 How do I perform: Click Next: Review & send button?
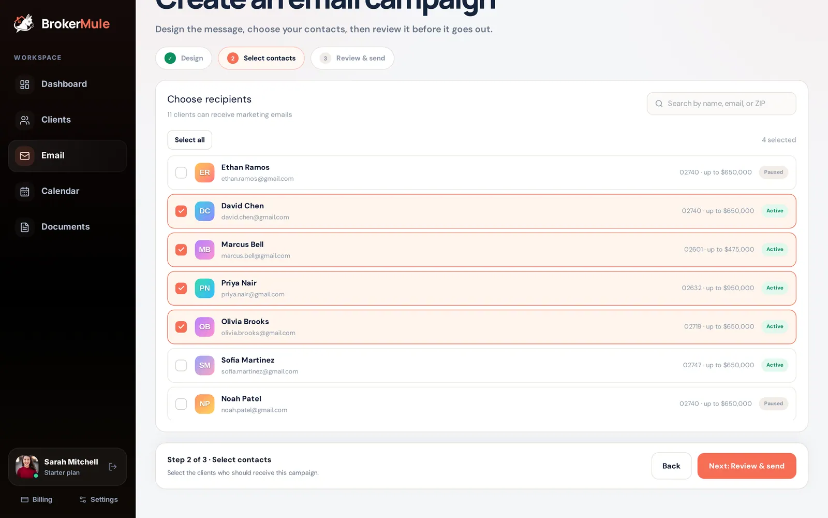click(x=747, y=466)
